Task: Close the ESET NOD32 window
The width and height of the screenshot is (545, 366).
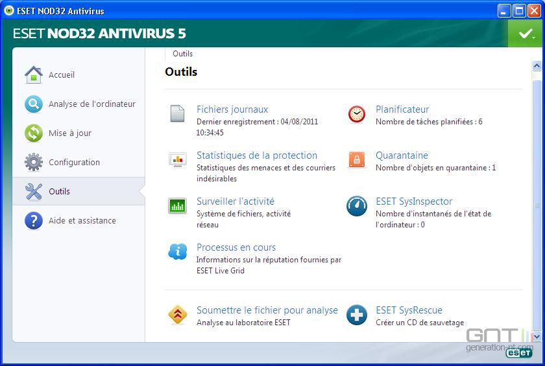Action: click(534, 11)
